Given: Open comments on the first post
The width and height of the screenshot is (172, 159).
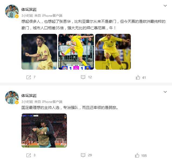Looking at the screenshot, I should pyautogui.click(x=83, y=77).
